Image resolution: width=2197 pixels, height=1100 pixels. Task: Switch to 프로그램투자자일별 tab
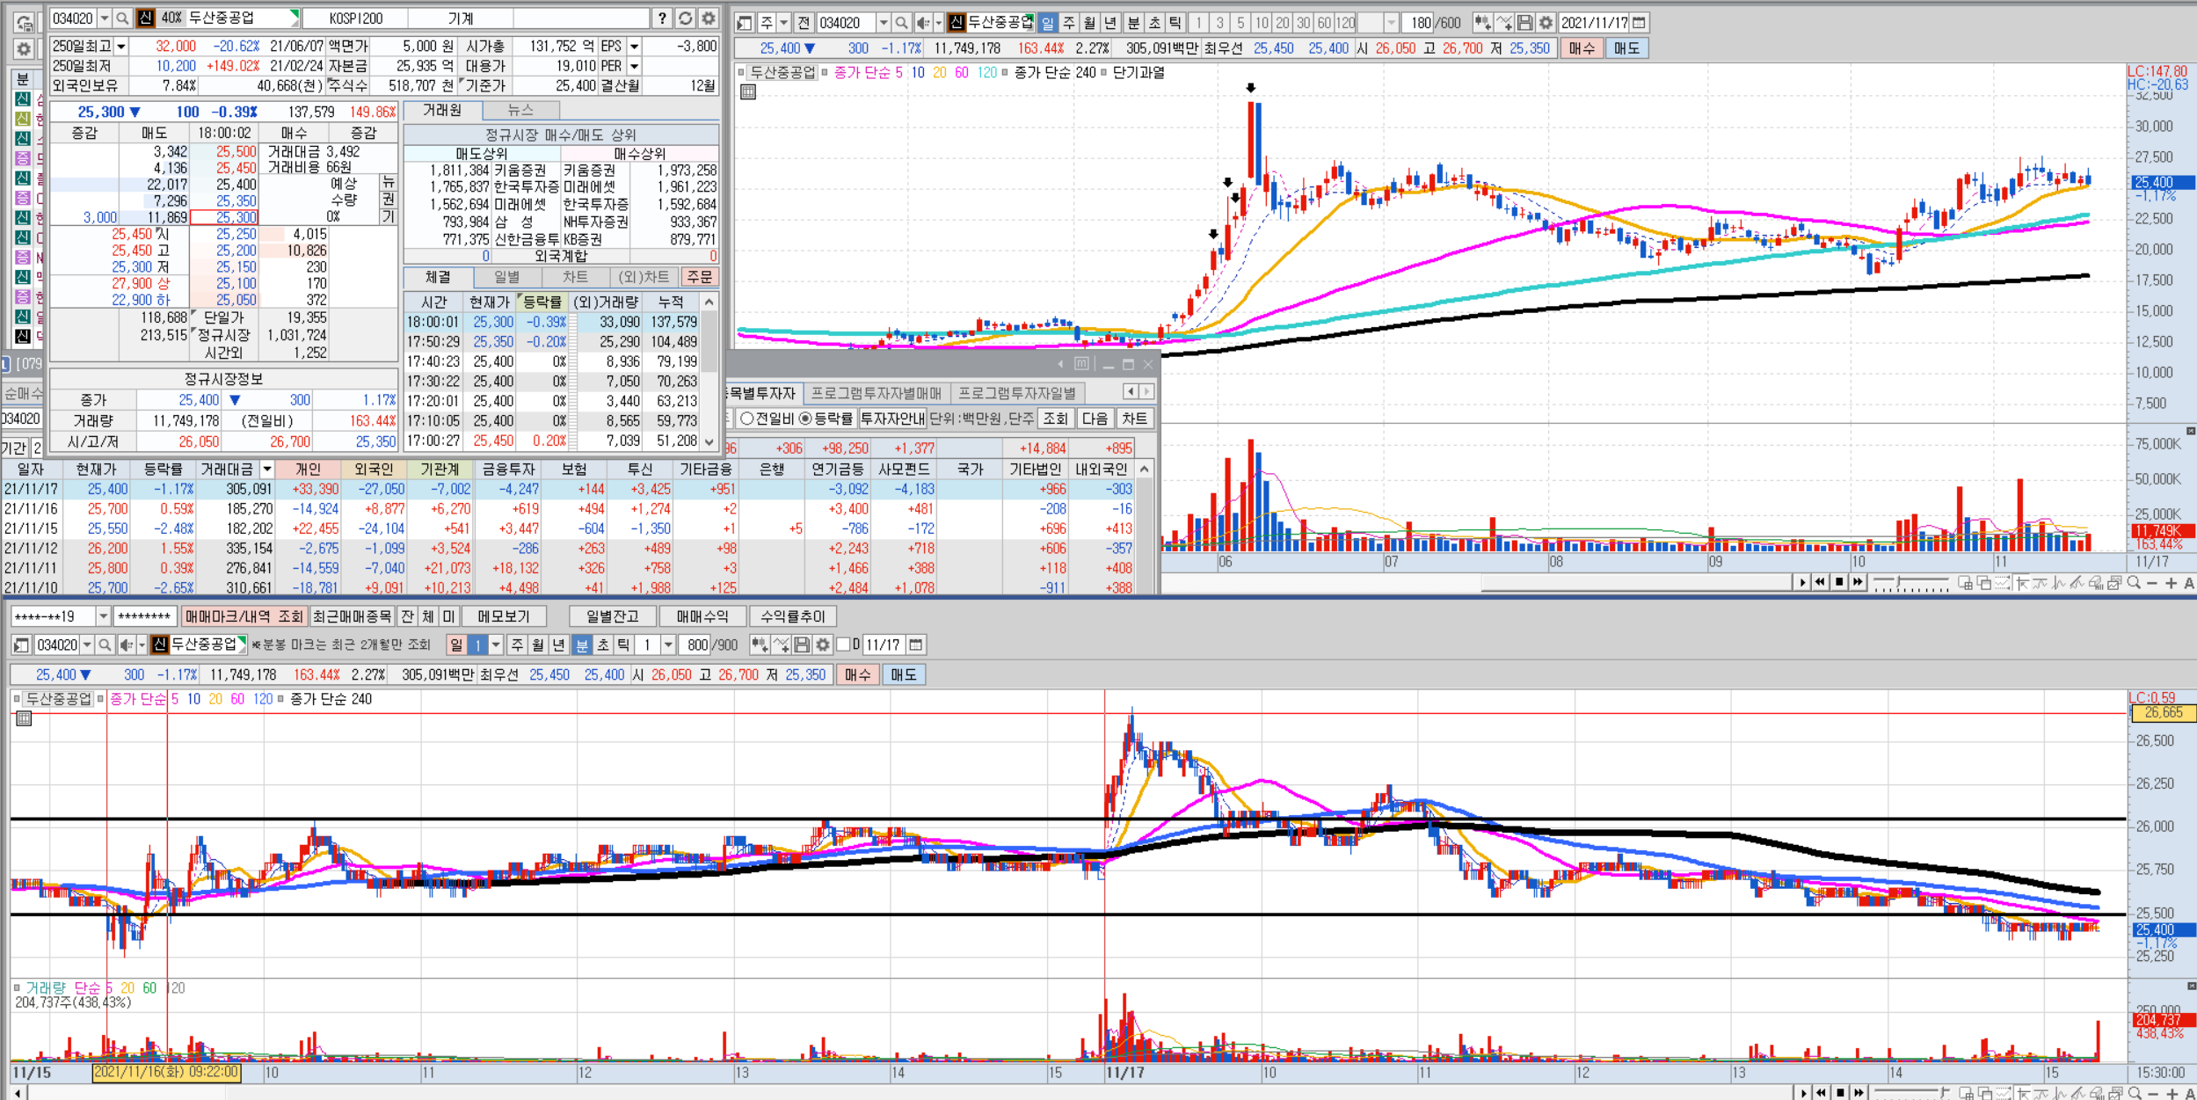1016,393
